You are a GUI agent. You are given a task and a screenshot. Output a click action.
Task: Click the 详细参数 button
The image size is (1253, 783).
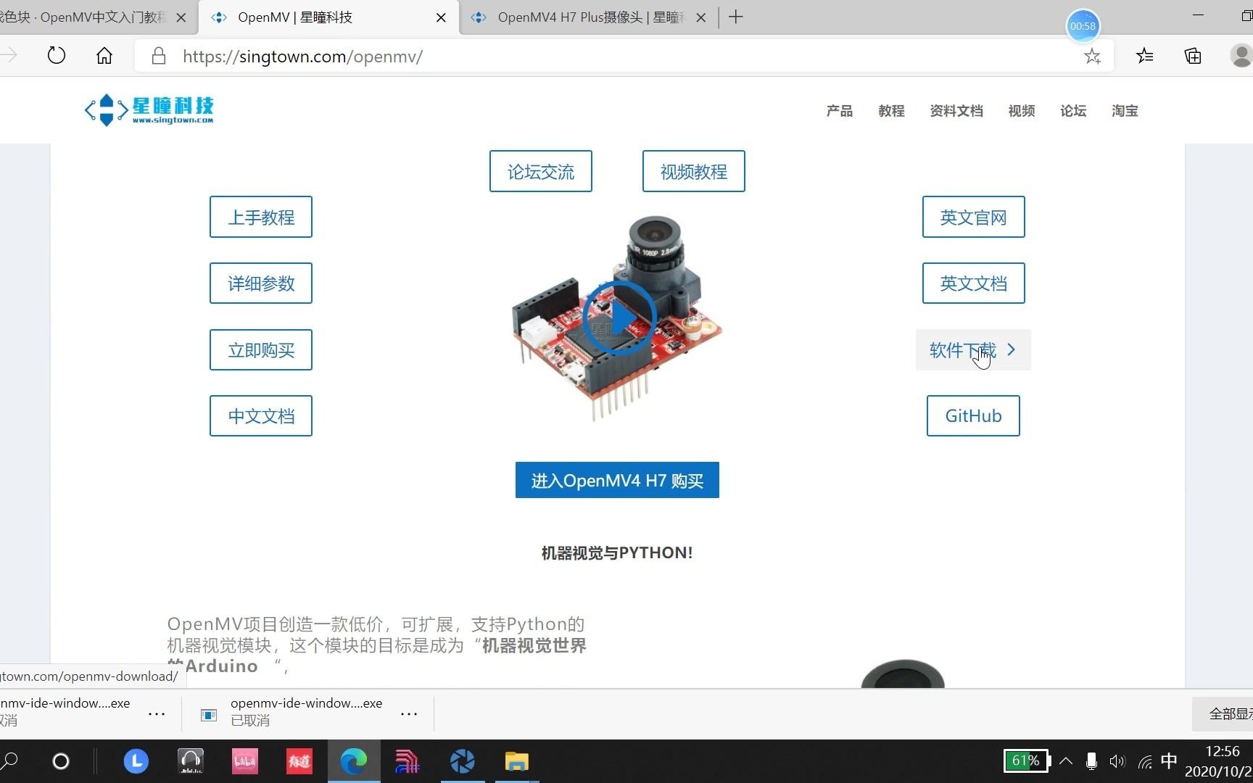(x=261, y=283)
